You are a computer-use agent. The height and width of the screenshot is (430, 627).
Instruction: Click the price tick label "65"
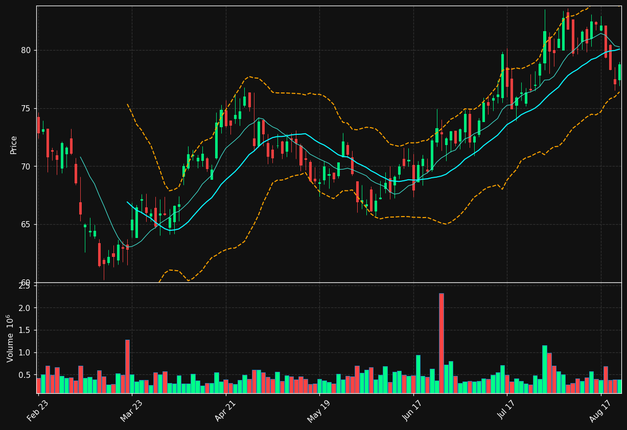(26, 224)
